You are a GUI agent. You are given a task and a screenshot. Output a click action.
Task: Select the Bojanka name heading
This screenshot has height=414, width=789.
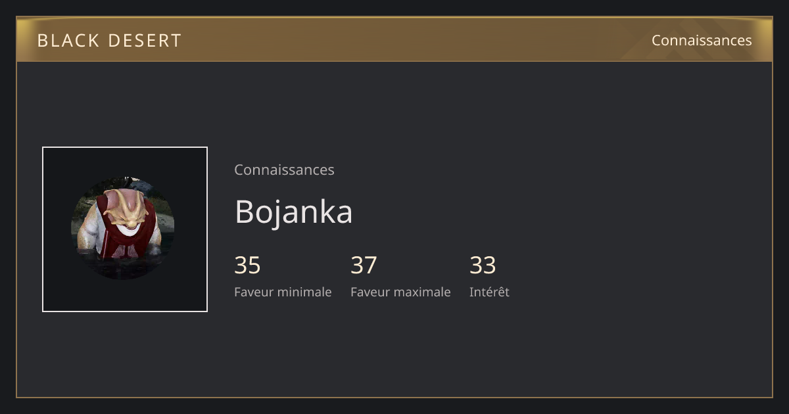click(293, 212)
